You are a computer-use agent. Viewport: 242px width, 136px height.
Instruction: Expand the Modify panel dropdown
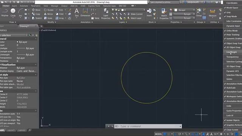pyautogui.click(x=51, y=22)
